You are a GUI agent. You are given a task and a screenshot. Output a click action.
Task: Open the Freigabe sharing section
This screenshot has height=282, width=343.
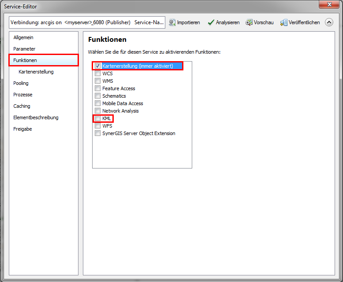[22, 129]
